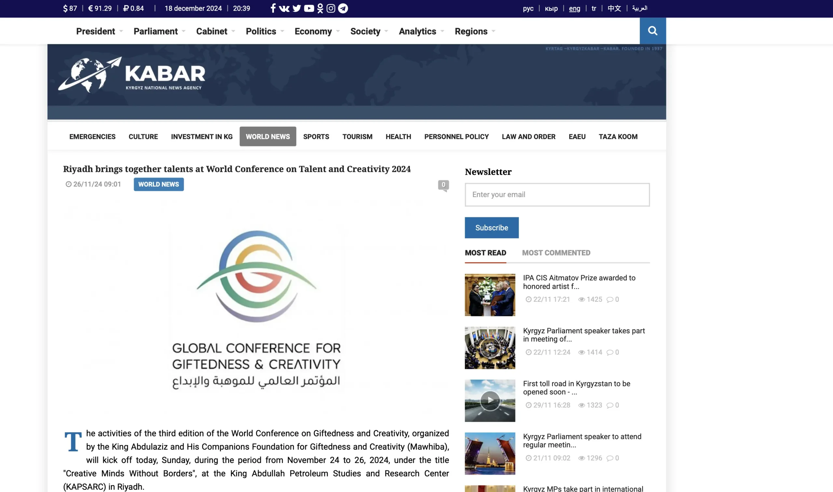Click the VK social network icon
833x492 pixels.
point(284,8)
